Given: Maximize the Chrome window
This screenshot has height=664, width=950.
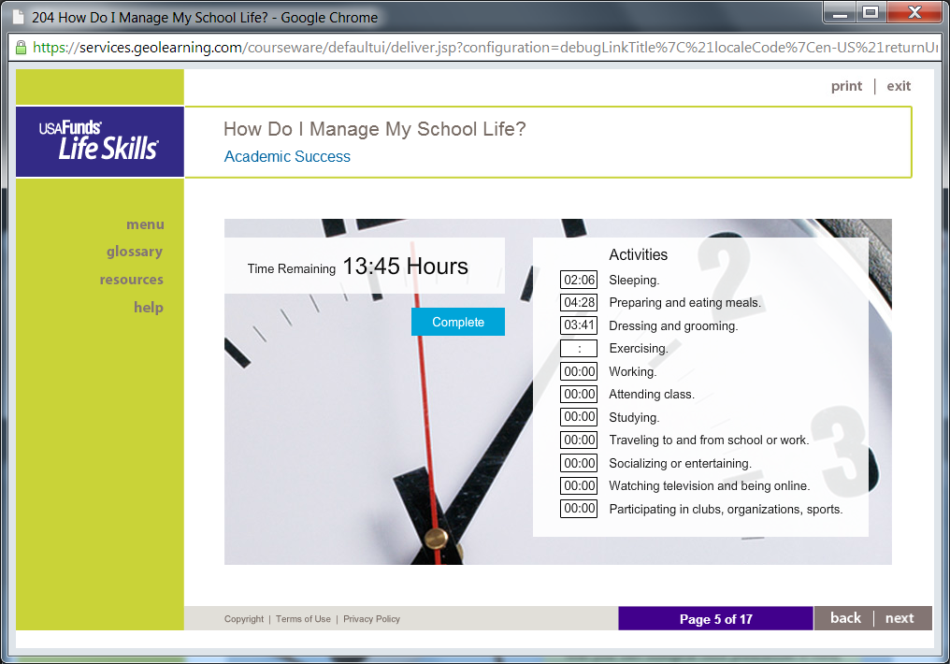Looking at the screenshot, I should click(x=870, y=13).
